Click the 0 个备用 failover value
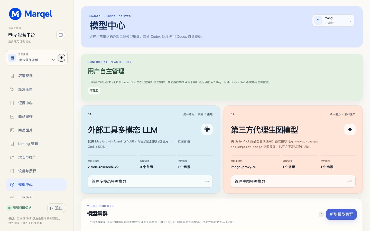The height and width of the screenshot is (231, 370). point(146,167)
